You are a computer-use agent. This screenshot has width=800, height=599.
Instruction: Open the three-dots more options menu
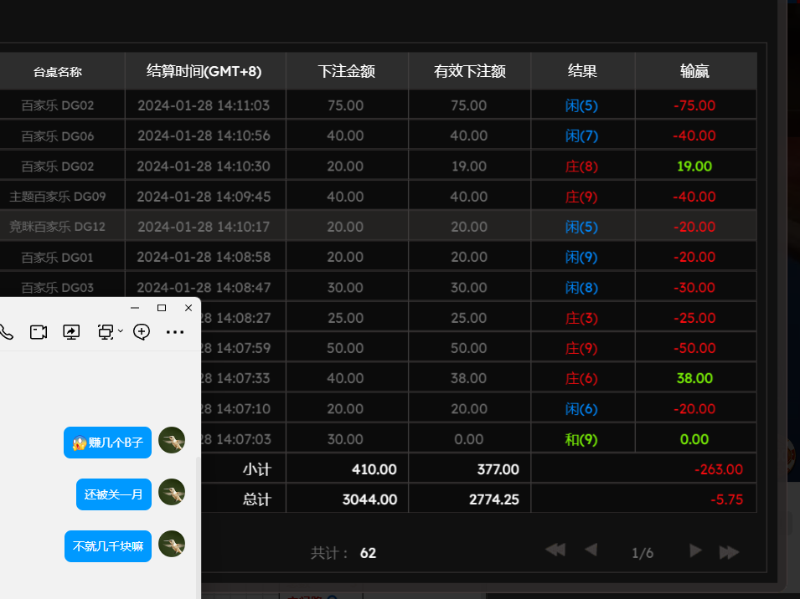(x=174, y=332)
